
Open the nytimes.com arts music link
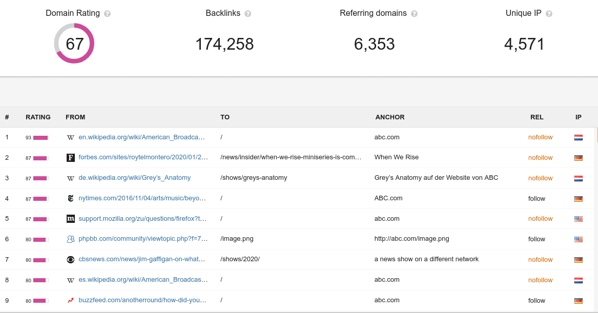point(142,198)
